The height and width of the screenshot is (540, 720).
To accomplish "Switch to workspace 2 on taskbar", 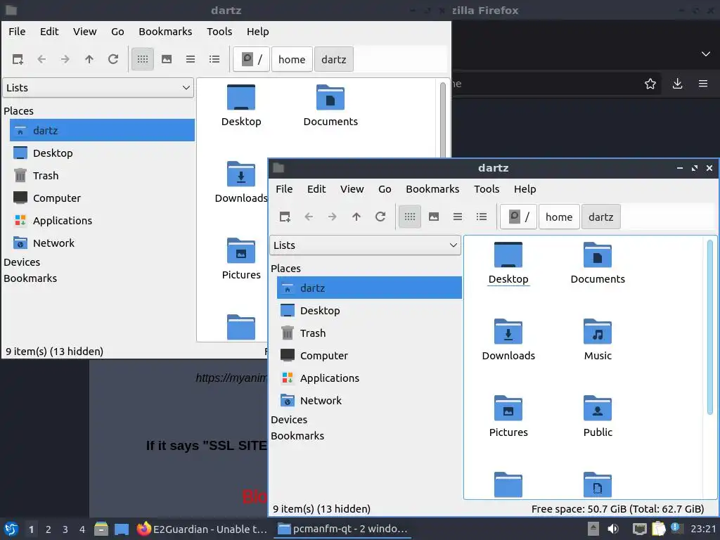I will click(49, 529).
